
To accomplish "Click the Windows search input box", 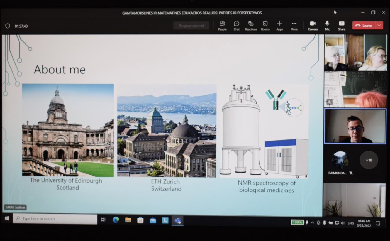I will click(55, 219).
